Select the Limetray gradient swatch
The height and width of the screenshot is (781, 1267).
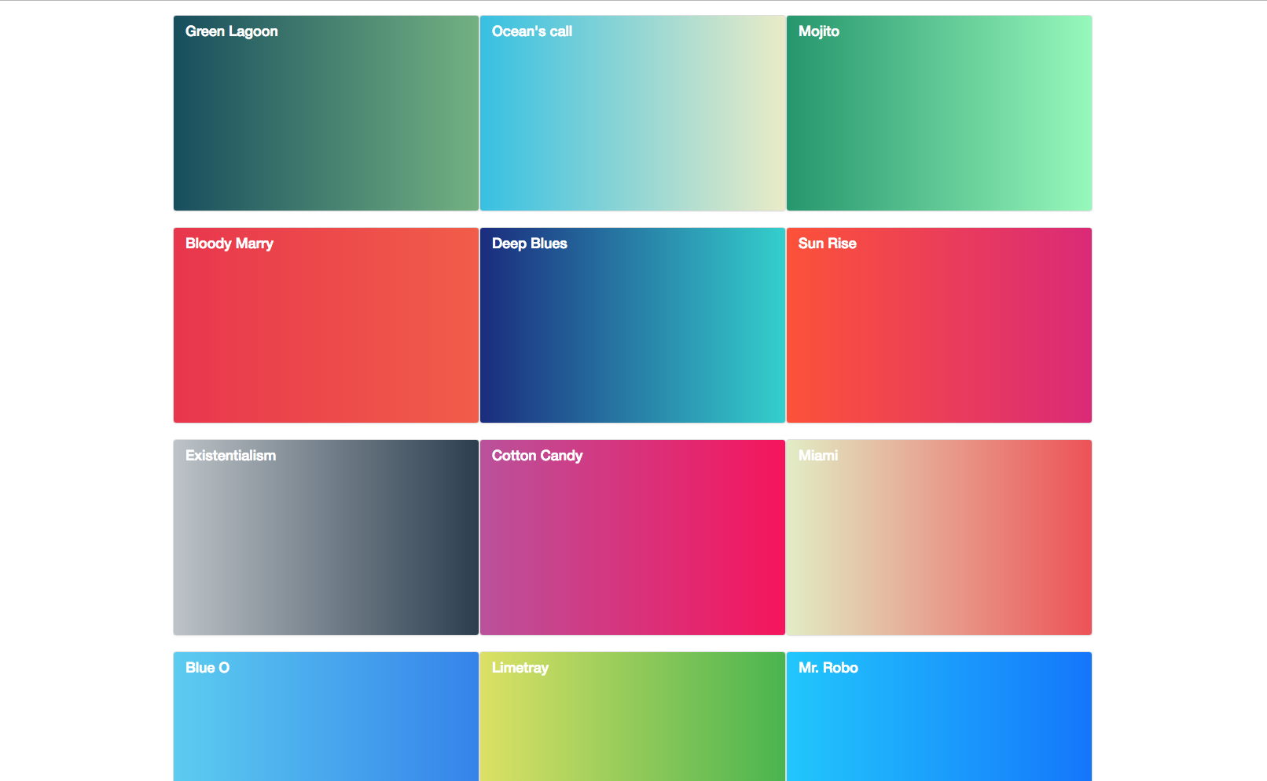(633, 717)
